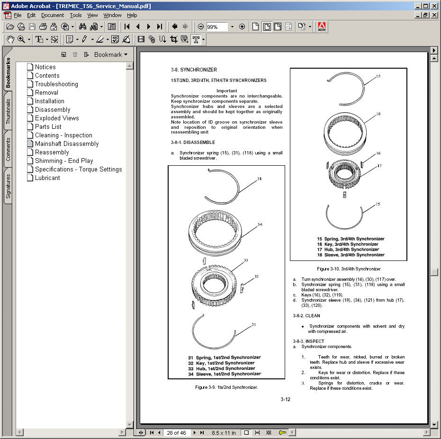Select the Article tool icon

(163, 39)
